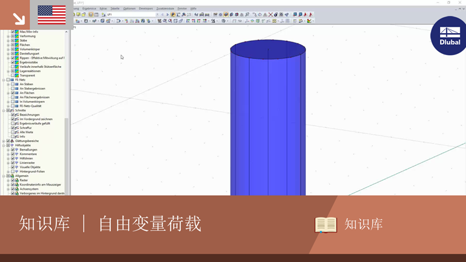The width and height of the screenshot is (466, 262).
Task: Click the Hilfsobjekte icon
Action: click(x=12, y=146)
